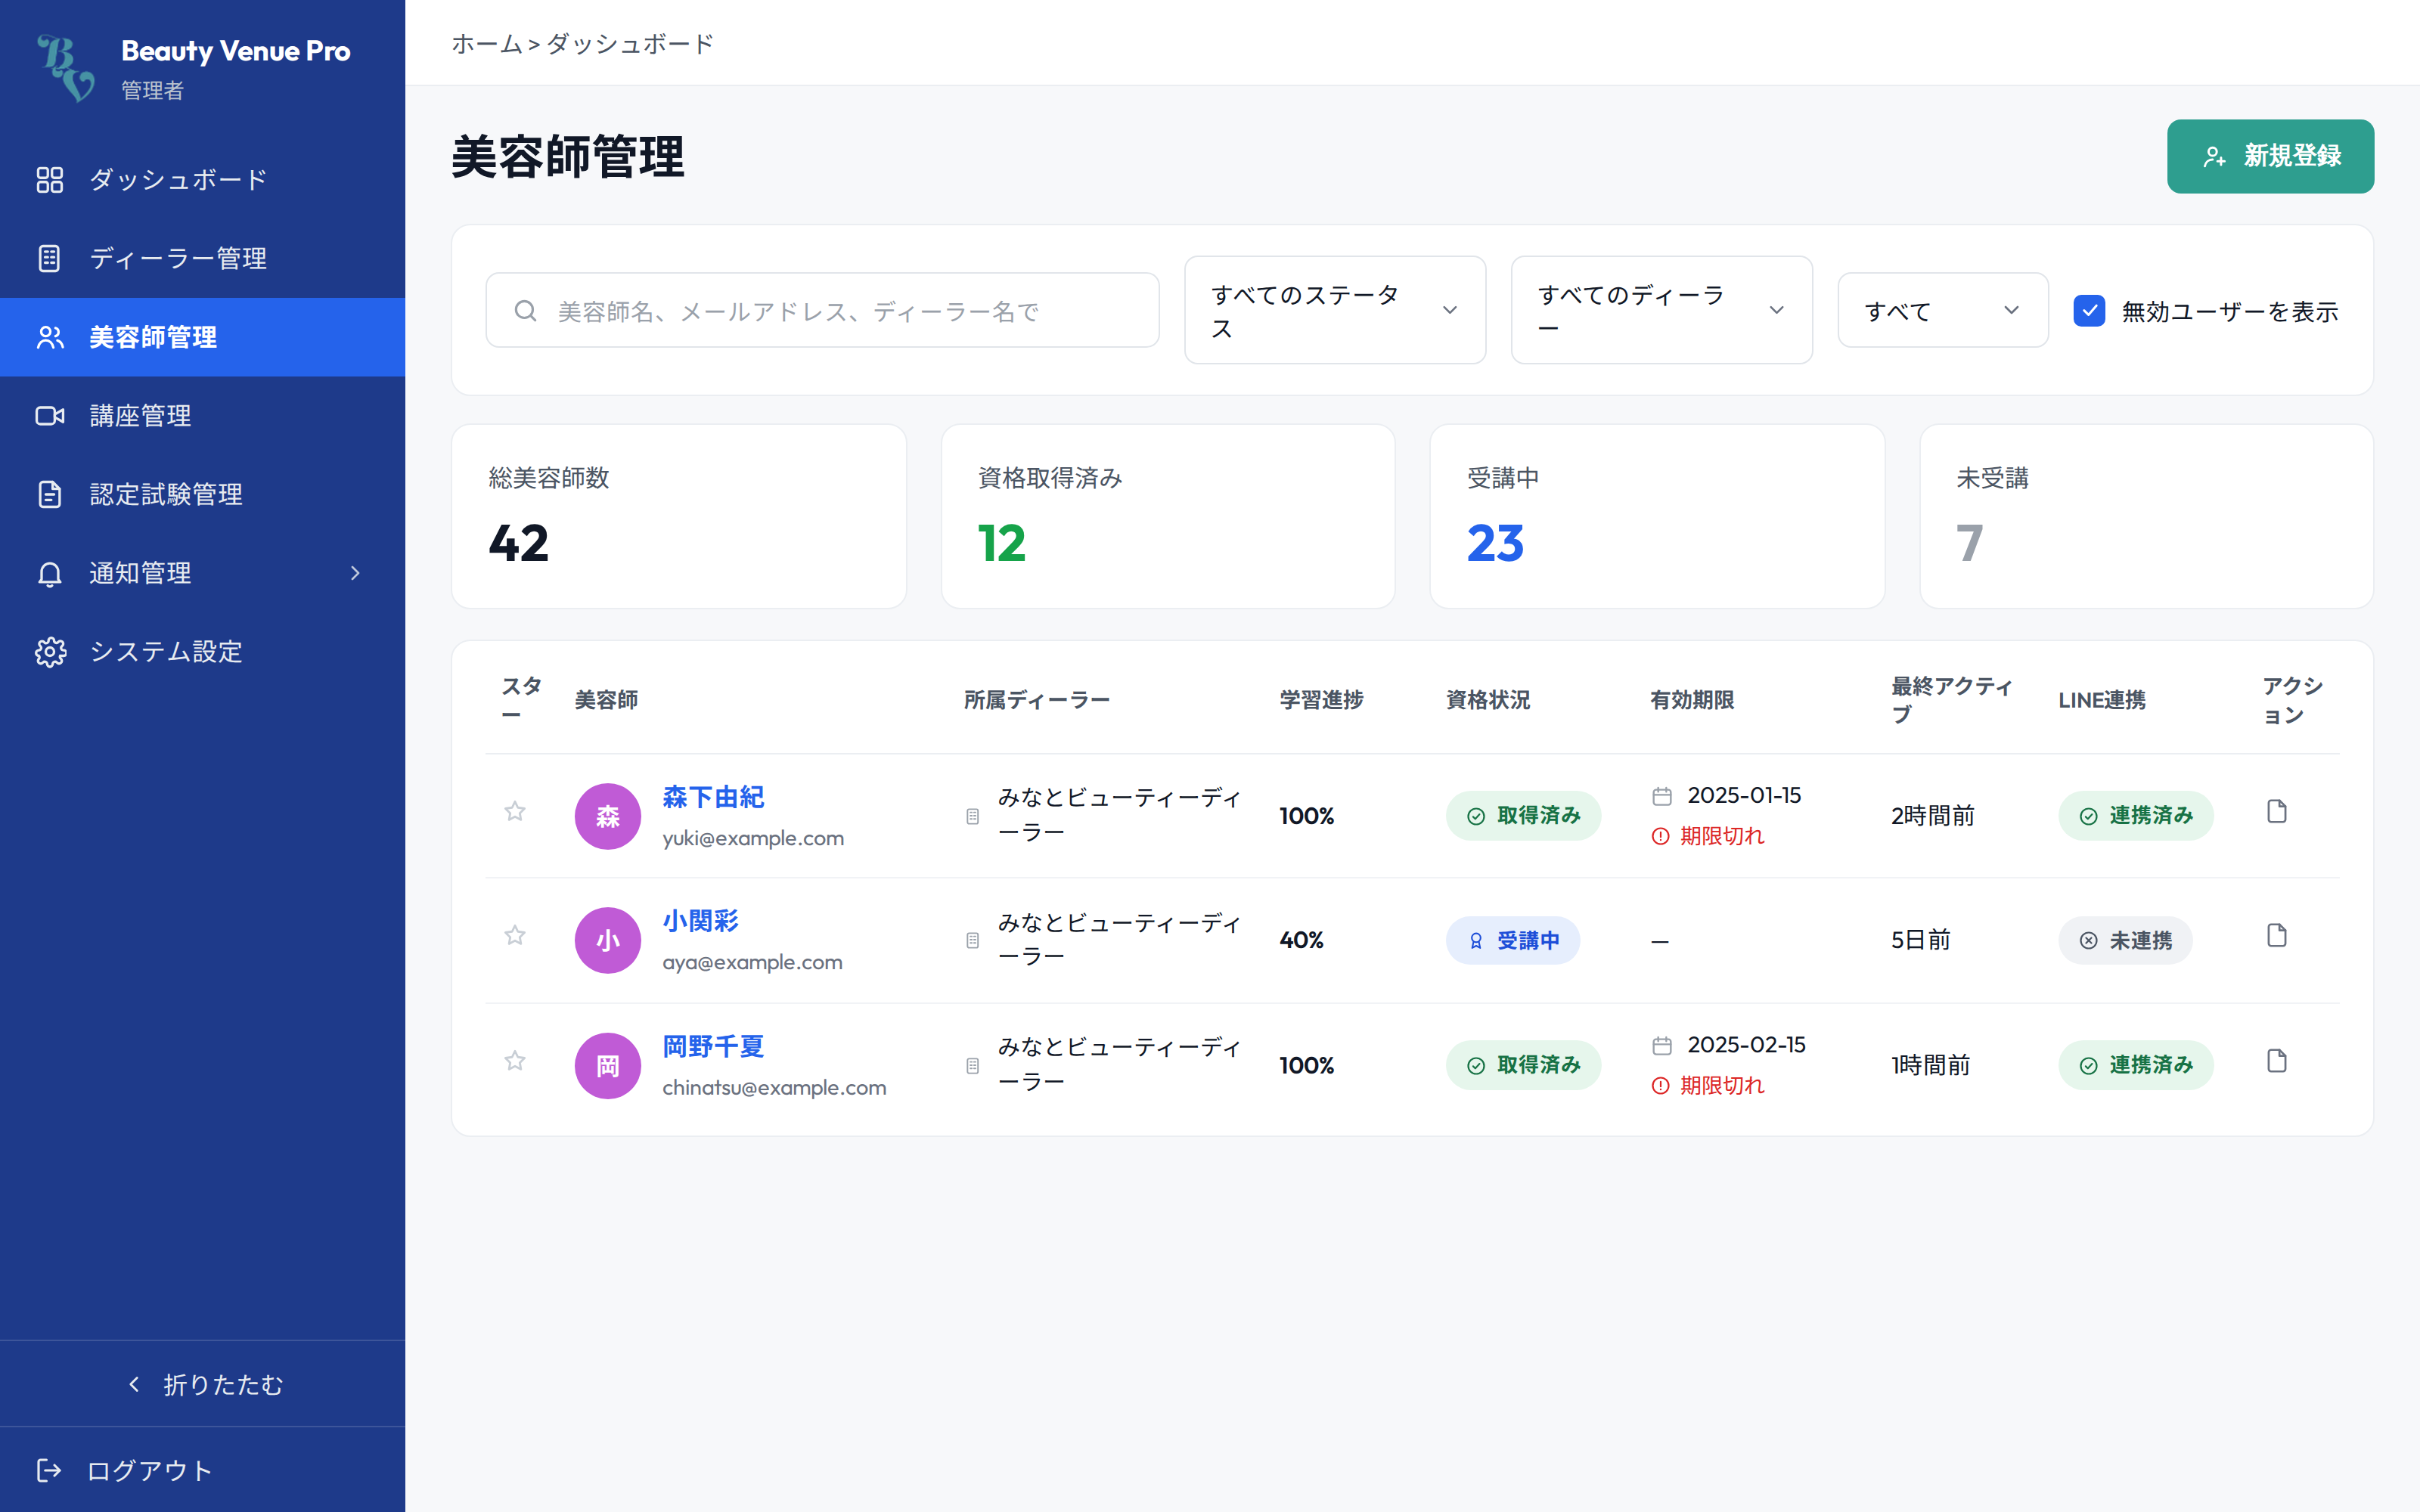
Task: Expand the 通知管理 submenu chevron
Action: tap(355, 573)
